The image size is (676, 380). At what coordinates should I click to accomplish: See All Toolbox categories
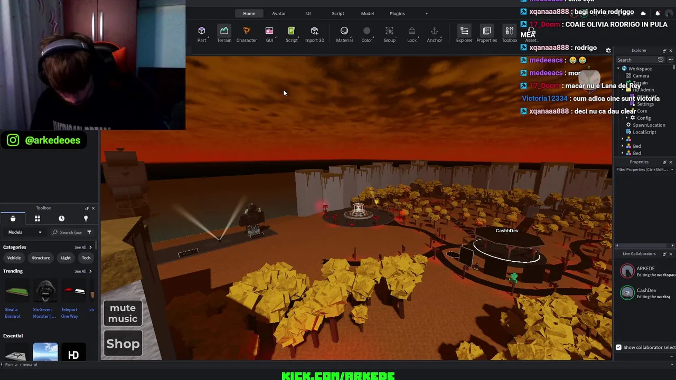(83, 247)
